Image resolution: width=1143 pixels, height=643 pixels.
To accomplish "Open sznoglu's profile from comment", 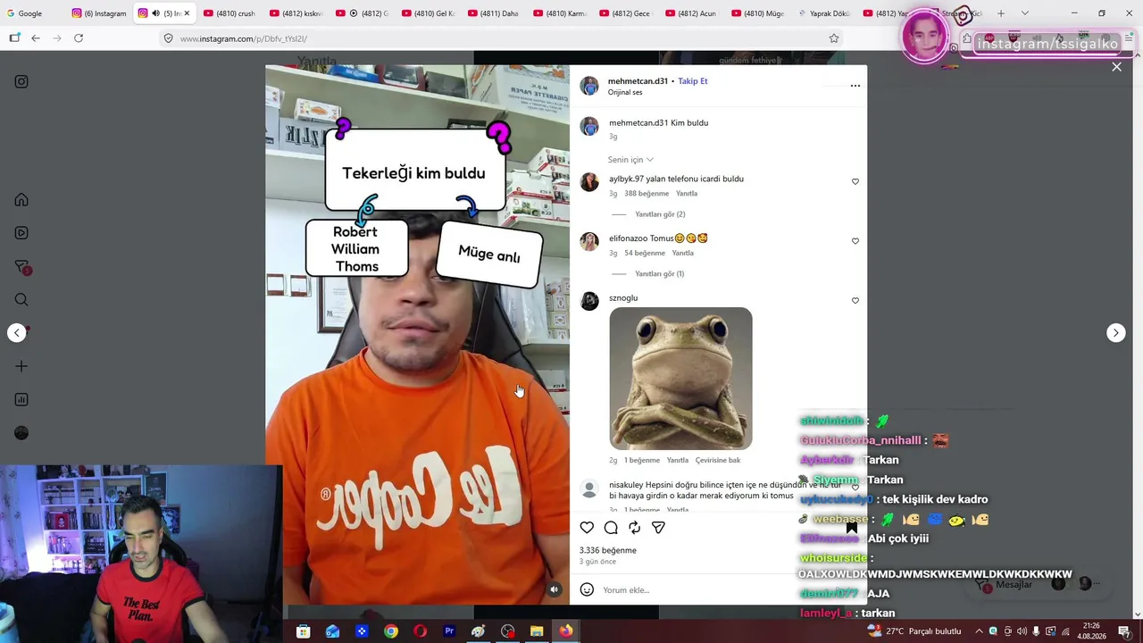I will [x=623, y=298].
